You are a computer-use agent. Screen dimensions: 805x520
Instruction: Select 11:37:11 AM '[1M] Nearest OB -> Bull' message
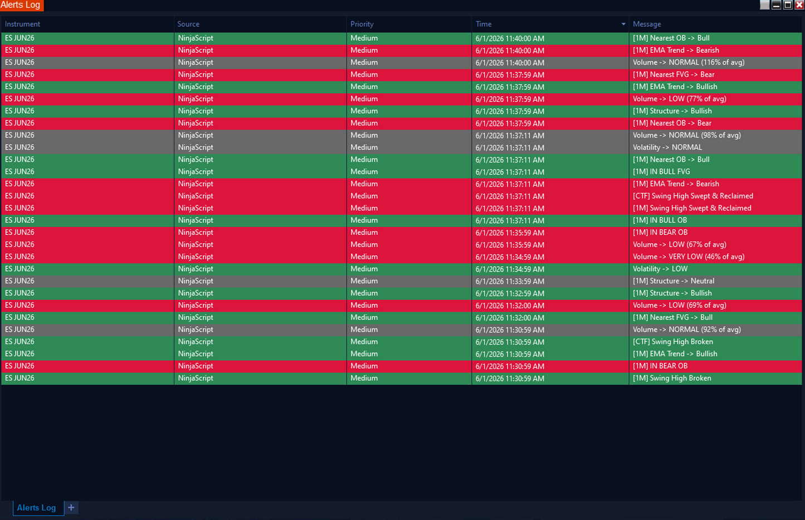coord(671,160)
